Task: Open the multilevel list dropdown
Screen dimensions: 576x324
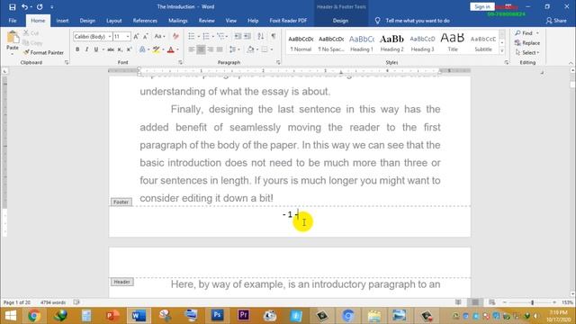Action: click(227, 36)
